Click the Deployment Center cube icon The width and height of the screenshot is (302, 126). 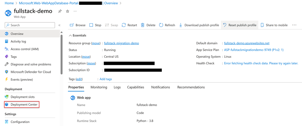7,105
